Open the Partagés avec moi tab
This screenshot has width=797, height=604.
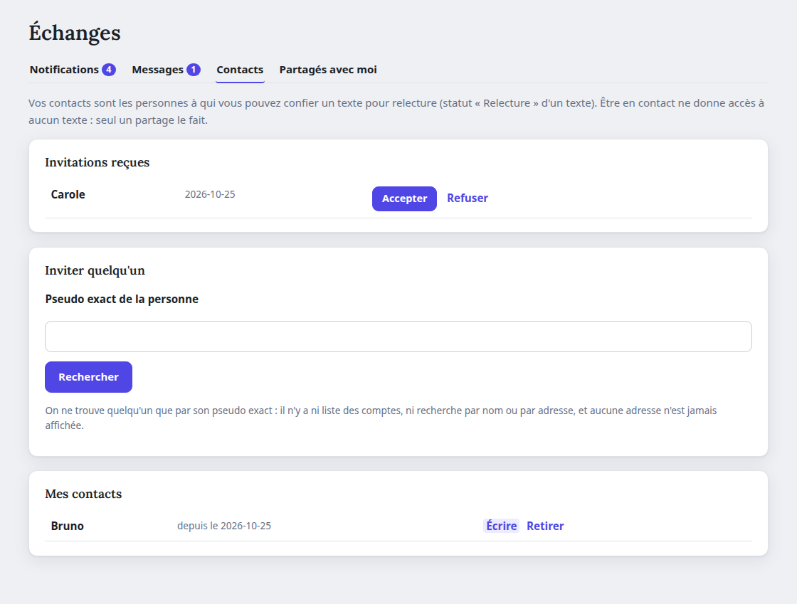click(328, 70)
